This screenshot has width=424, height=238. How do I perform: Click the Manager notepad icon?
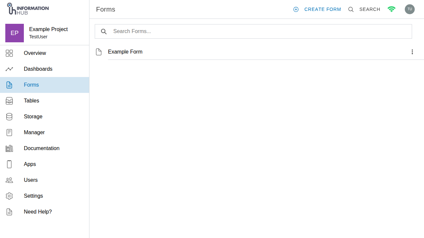(9, 133)
